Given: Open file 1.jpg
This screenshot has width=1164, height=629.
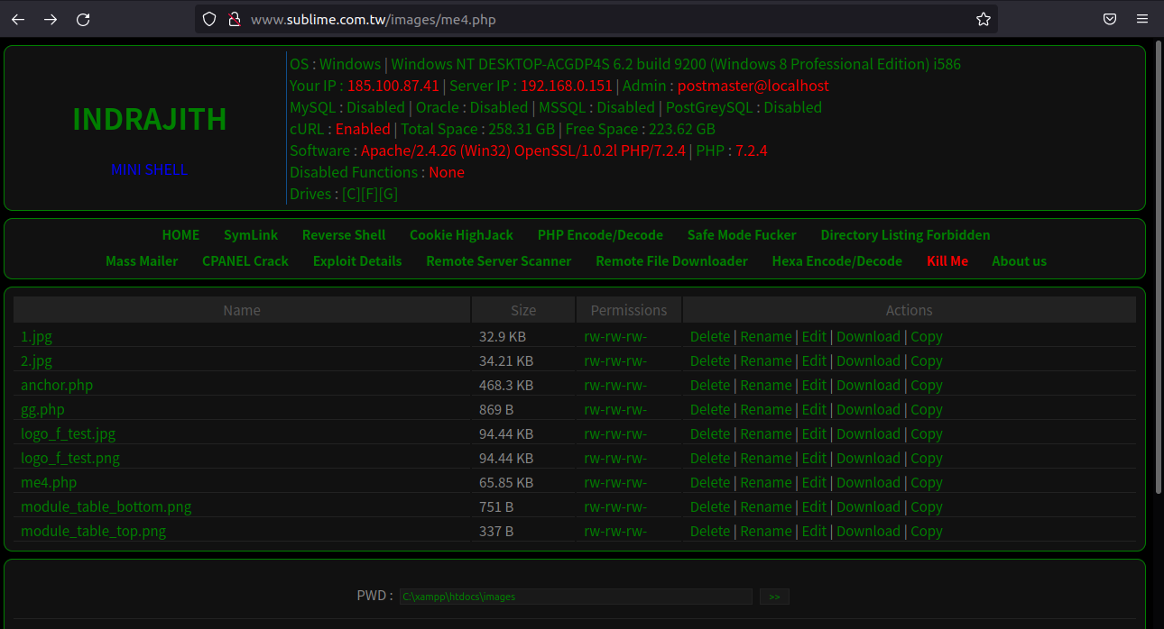Looking at the screenshot, I should point(37,337).
